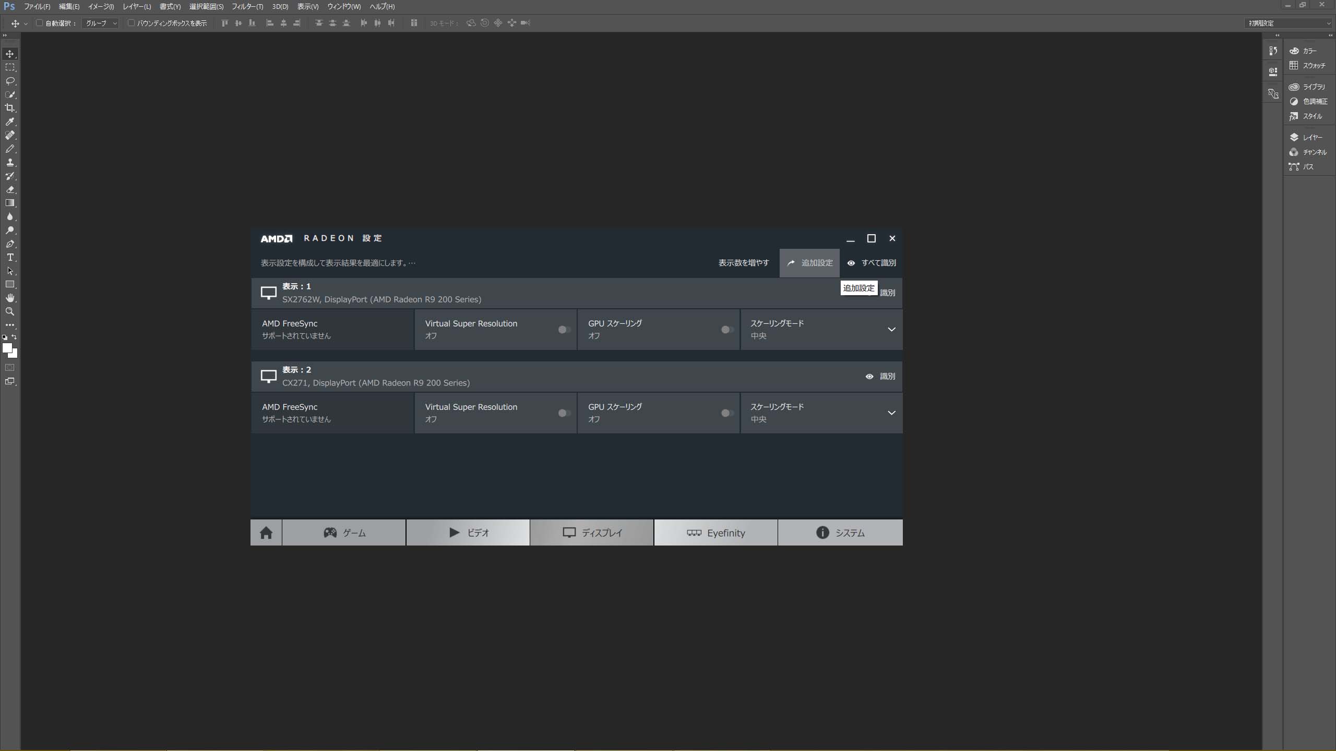Viewport: 1336px width, 751px height.
Task: Select the Crop tool
Action: [10, 108]
